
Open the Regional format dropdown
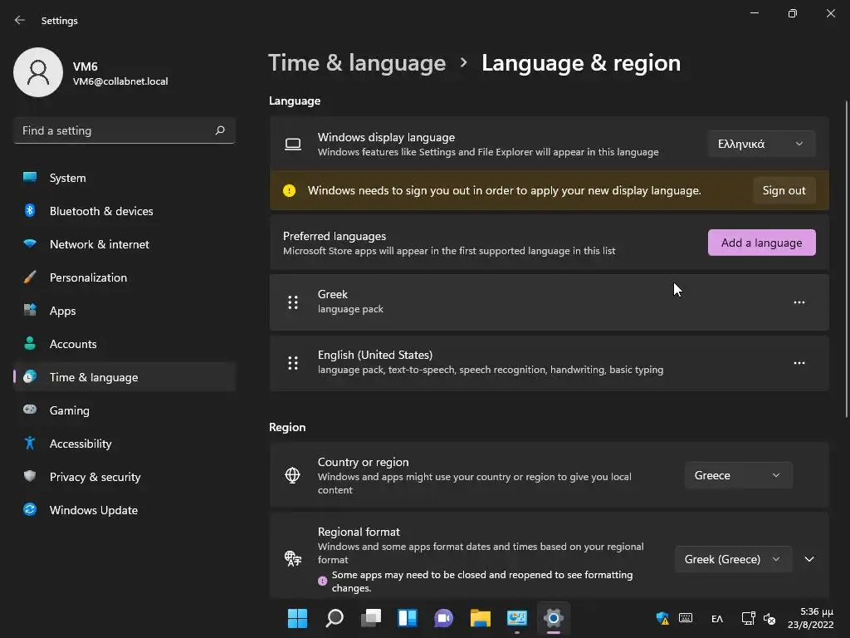click(733, 559)
